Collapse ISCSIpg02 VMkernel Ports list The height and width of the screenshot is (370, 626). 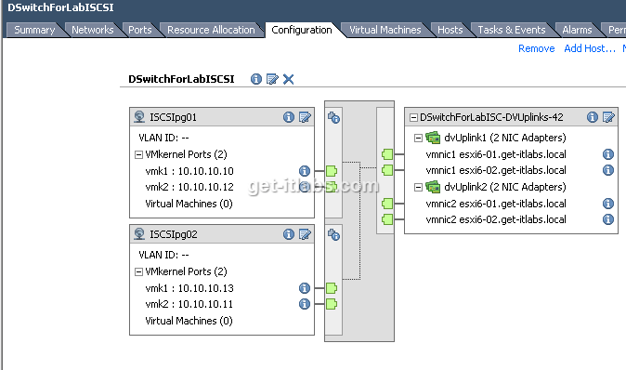[x=138, y=271]
